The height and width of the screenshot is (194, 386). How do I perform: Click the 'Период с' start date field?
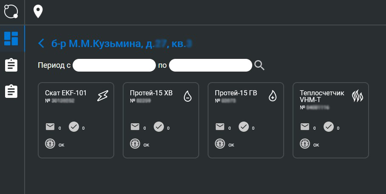pos(114,65)
